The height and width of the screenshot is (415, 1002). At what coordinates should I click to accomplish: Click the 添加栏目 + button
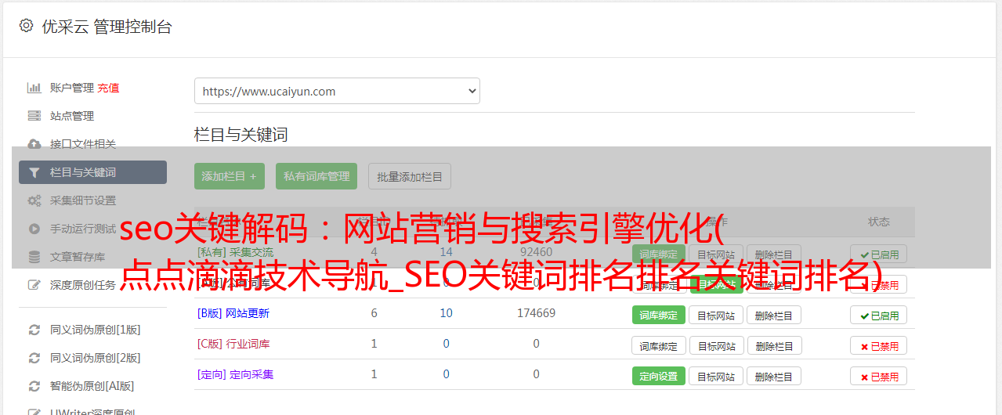[230, 176]
